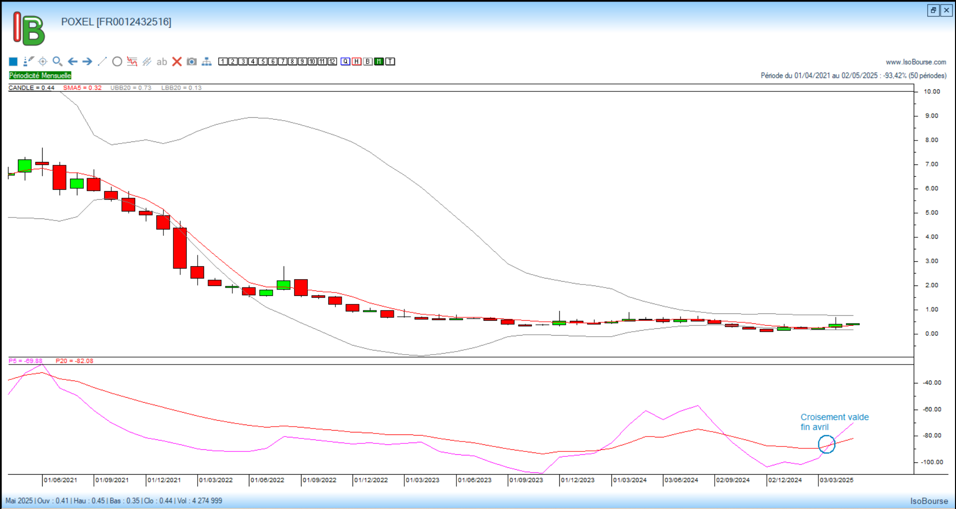
Task: Take a chart snapshot with camera icon
Action: tap(192, 62)
